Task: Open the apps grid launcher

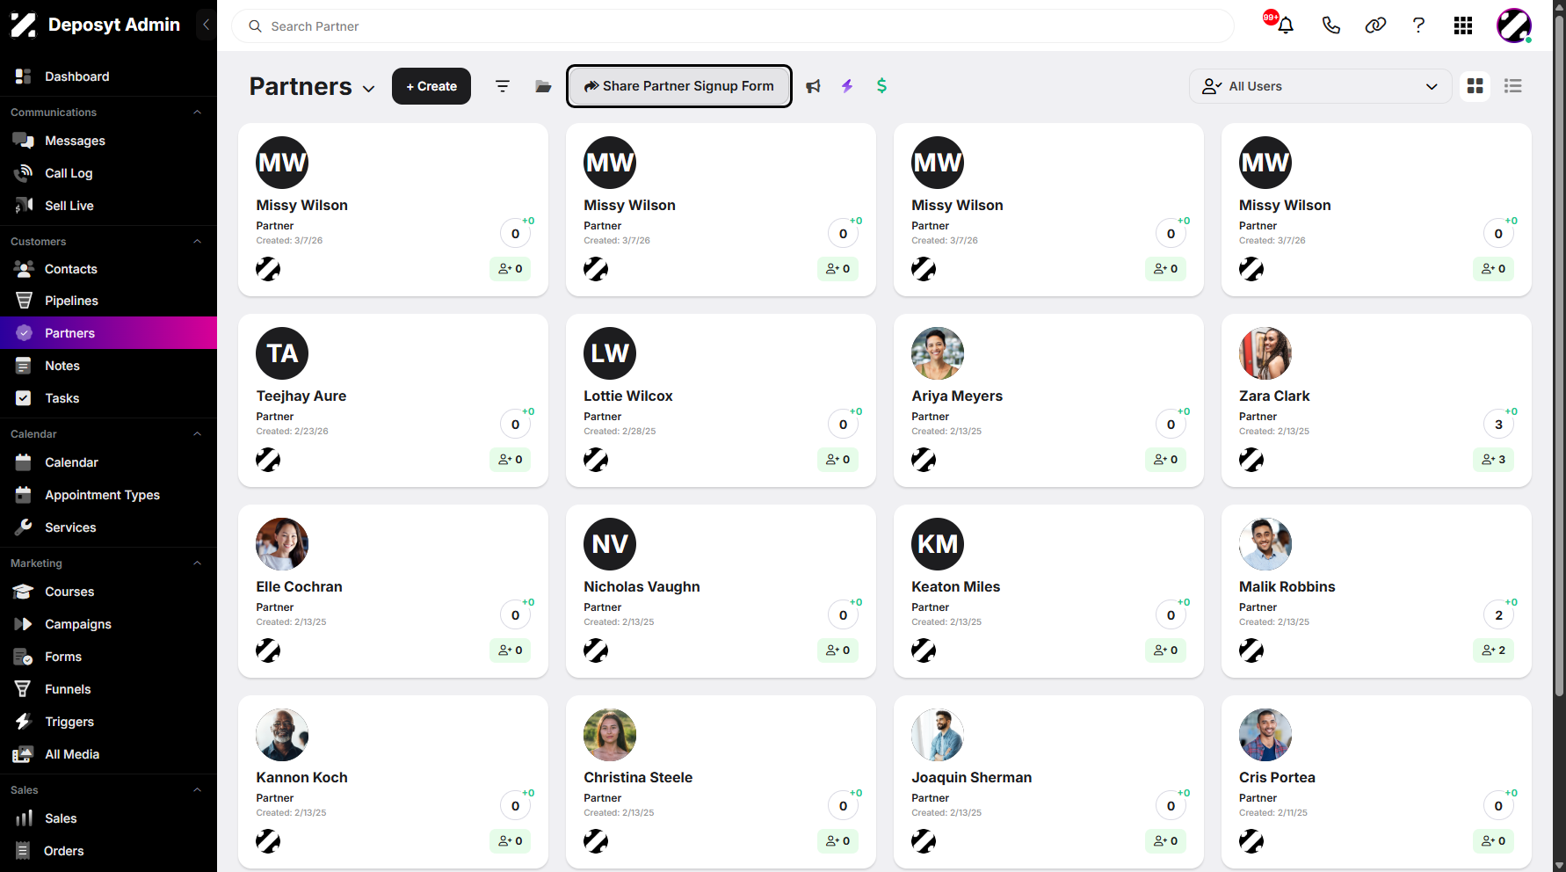Action: (x=1463, y=25)
